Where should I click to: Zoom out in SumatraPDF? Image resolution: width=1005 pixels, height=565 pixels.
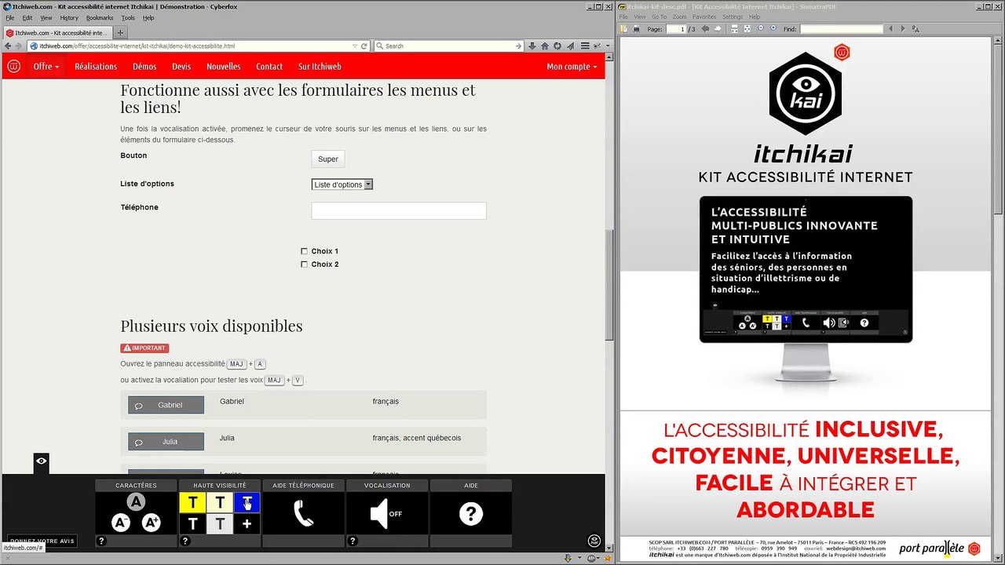pyautogui.click(x=761, y=28)
